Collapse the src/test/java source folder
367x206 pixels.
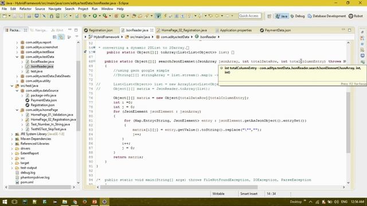pos(12,86)
